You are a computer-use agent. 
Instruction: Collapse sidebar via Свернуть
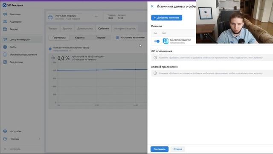12,149
